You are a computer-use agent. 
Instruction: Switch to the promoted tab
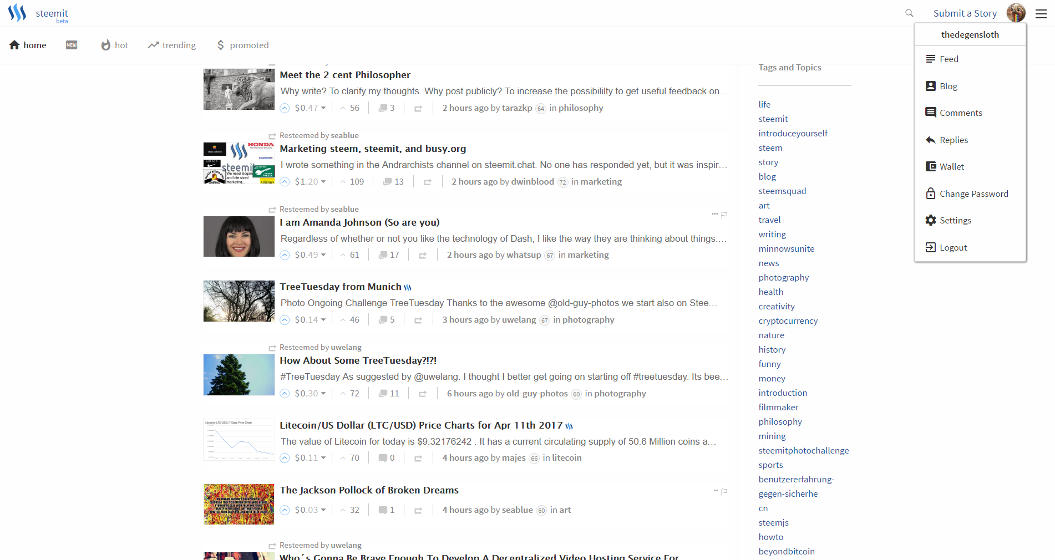point(242,45)
